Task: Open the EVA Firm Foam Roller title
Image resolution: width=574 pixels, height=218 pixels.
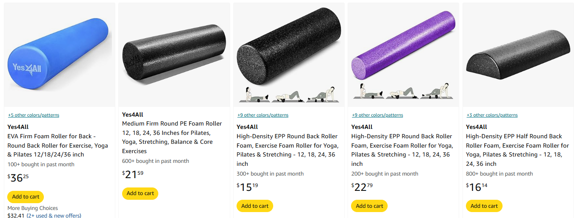Action: pyautogui.click(x=57, y=145)
